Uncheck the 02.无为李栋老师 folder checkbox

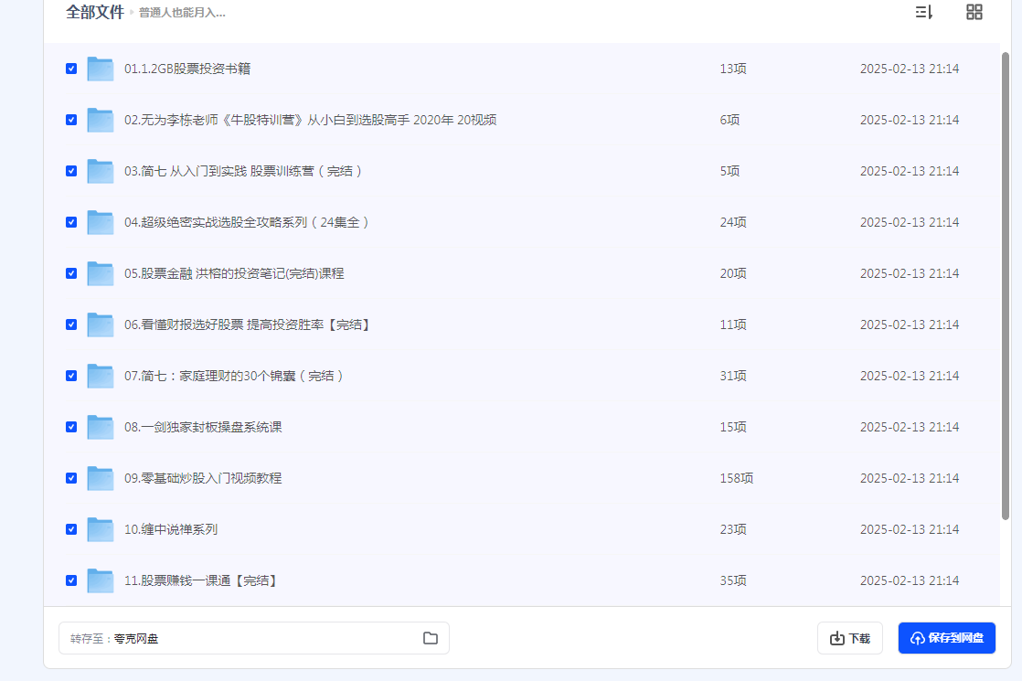71,120
